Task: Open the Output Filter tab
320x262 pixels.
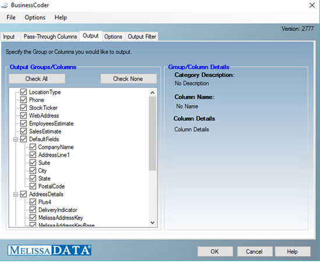Action: coord(142,37)
